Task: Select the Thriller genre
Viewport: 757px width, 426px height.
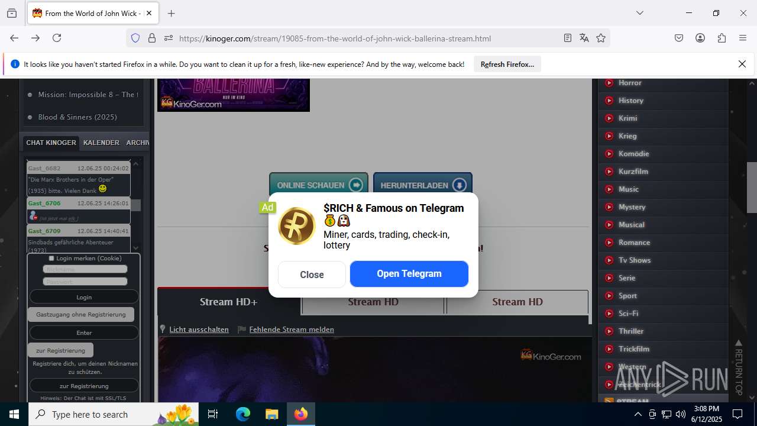Action: (631, 331)
